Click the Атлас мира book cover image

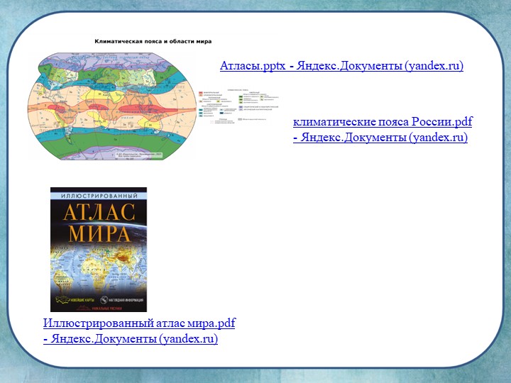pos(99,250)
